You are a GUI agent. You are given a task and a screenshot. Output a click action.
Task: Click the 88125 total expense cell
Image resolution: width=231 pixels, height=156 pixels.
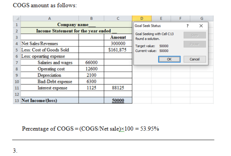pyautogui.click(x=118, y=88)
